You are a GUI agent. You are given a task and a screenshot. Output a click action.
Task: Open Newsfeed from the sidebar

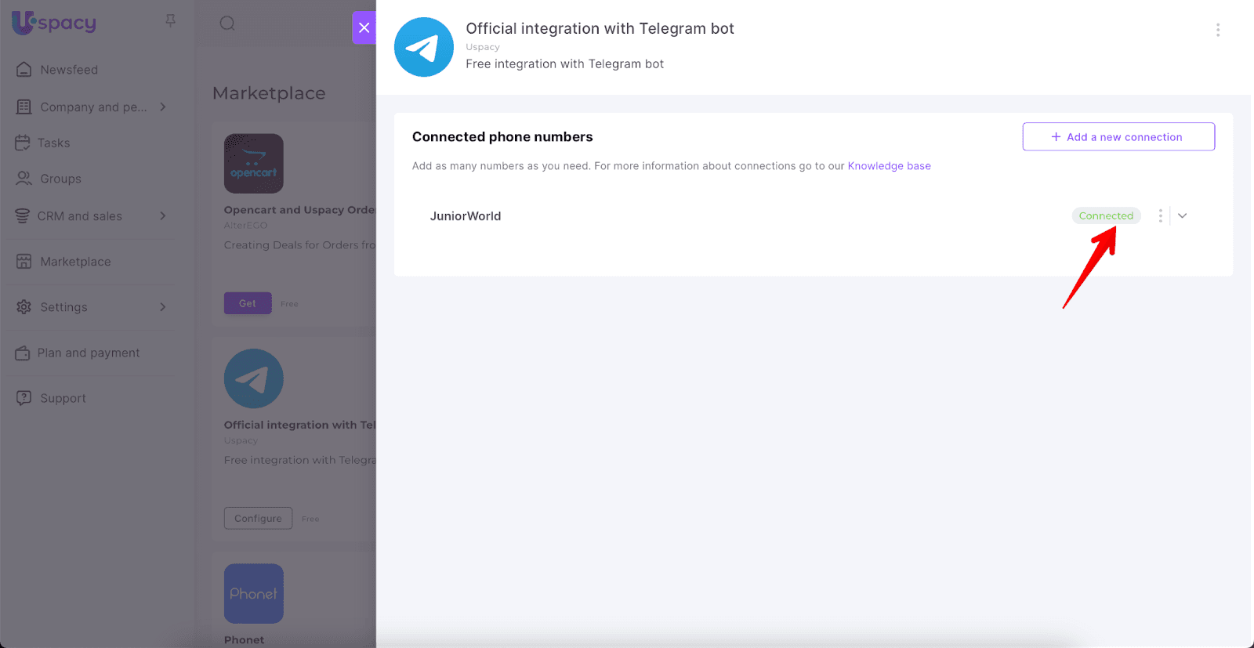[69, 70]
